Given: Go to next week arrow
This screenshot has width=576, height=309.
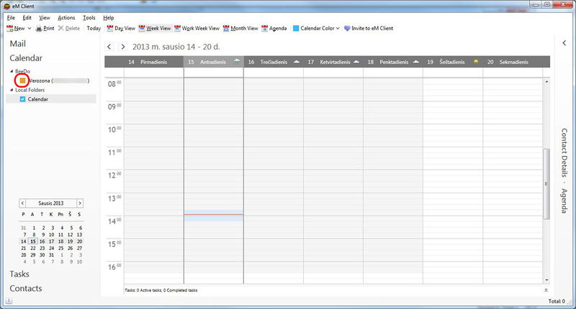Looking at the screenshot, I should 123,47.
